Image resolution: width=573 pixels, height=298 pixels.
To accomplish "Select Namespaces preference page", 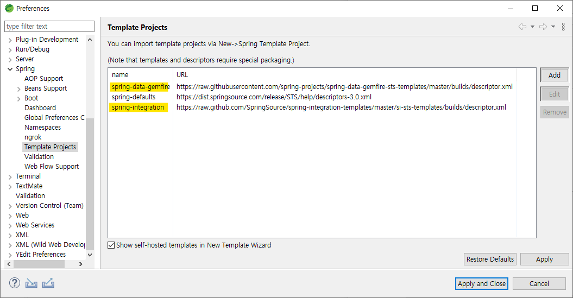I will 42,128.
